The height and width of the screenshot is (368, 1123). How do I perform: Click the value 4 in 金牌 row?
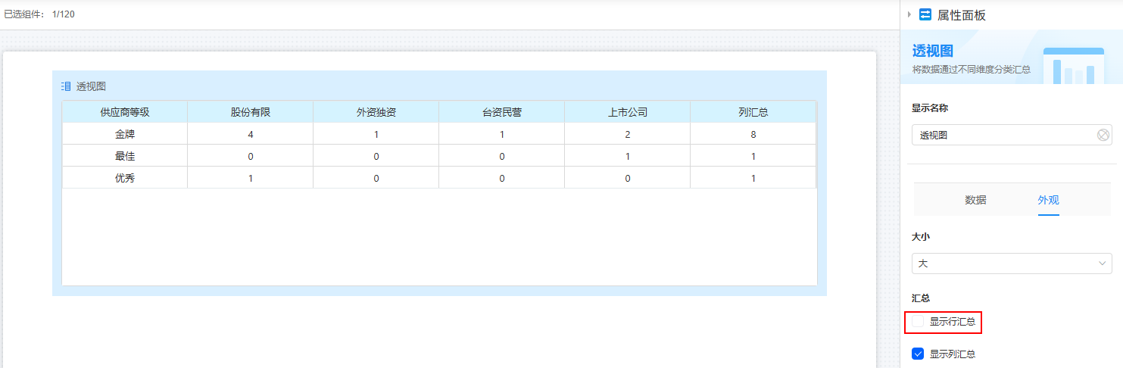[251, 134]
